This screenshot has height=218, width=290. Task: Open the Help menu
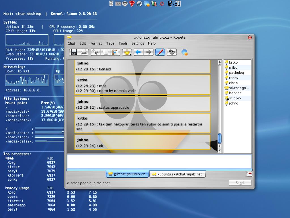coord(152,43)
